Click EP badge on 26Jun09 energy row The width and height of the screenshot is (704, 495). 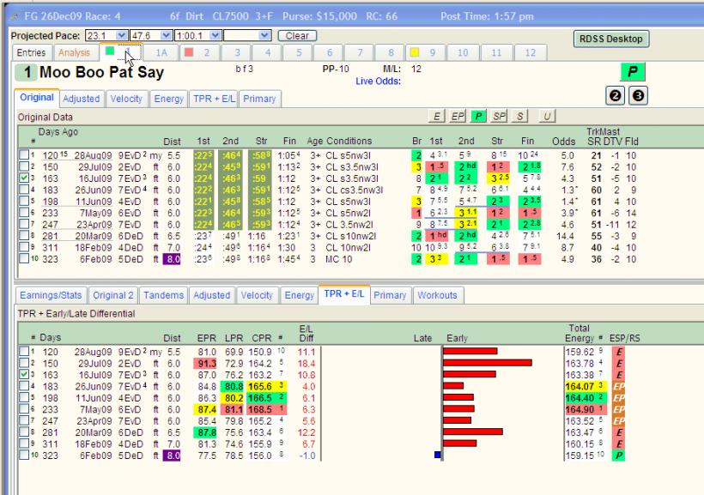(619, 386)
